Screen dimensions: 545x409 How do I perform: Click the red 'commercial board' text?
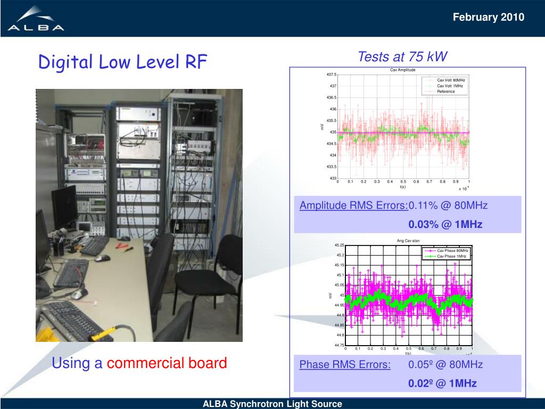tap(167, 363)
